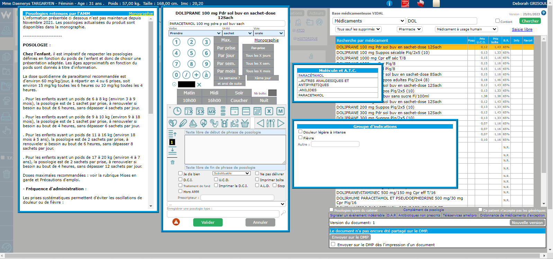Image resolution: width=553 pixels, height=259 pixels.
Task: Tick the 'A.L.D.' checkbox
Action: click(x=257, y=185)
